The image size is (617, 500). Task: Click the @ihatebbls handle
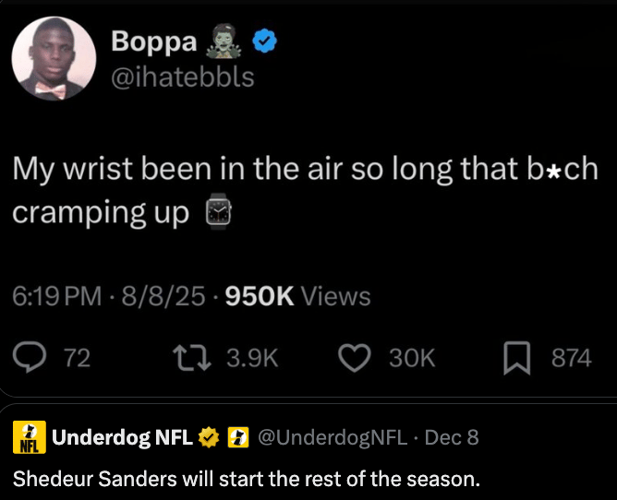pyautogui.click(x=182, y=76)
